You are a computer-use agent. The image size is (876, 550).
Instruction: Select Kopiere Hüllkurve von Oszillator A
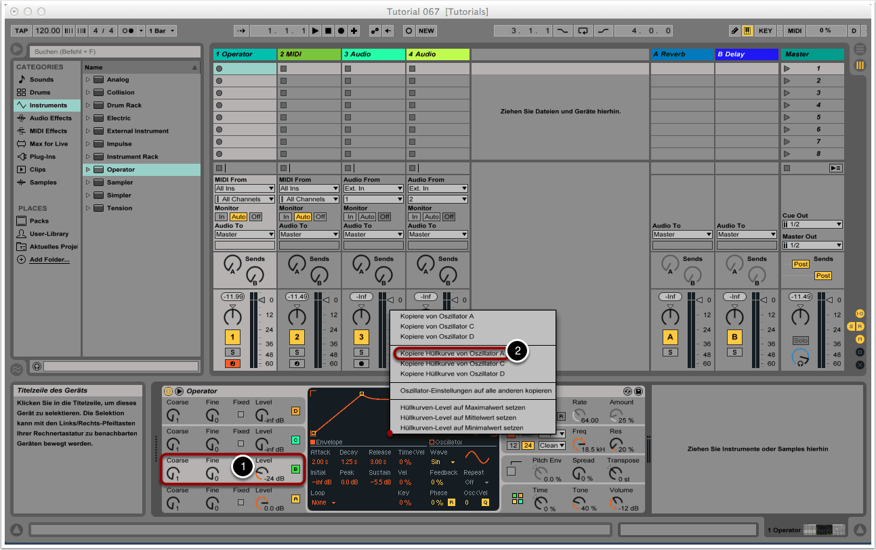[x=452, y=353]
